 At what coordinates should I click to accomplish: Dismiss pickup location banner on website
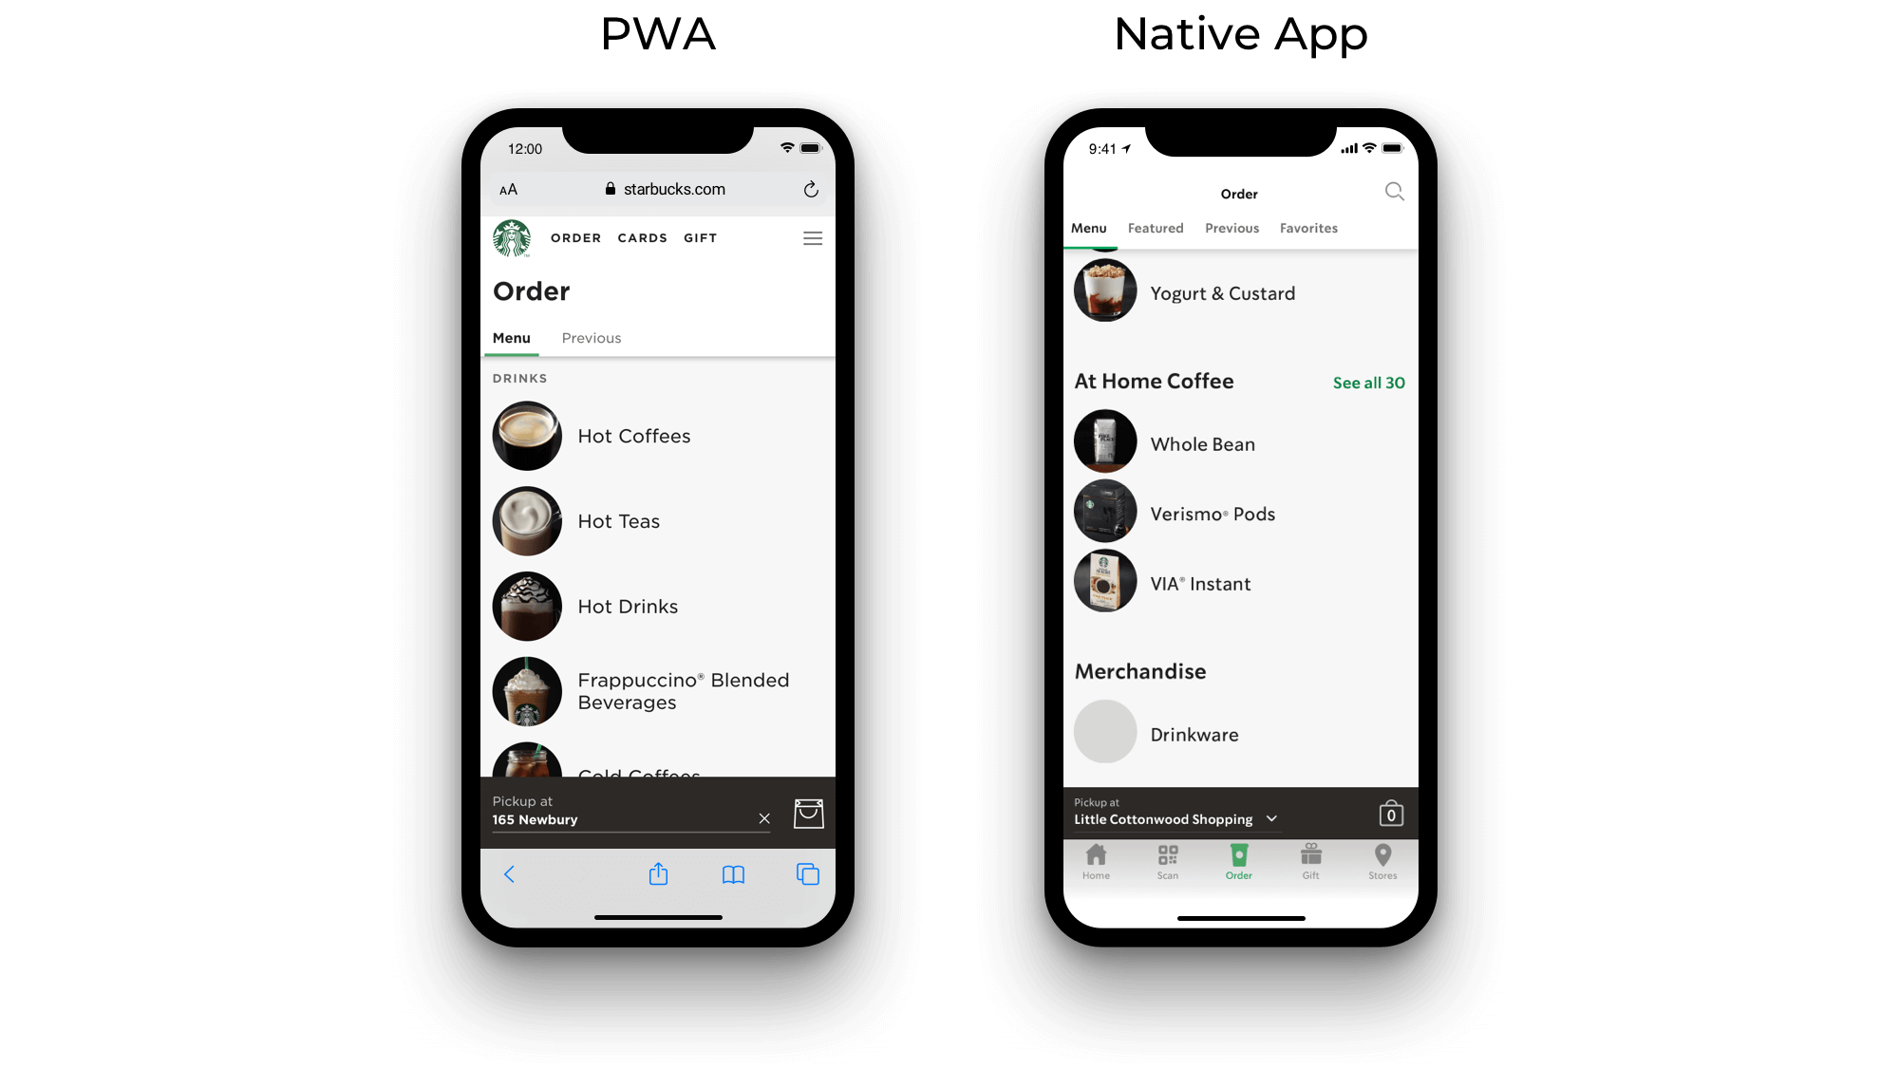(763, 817)
